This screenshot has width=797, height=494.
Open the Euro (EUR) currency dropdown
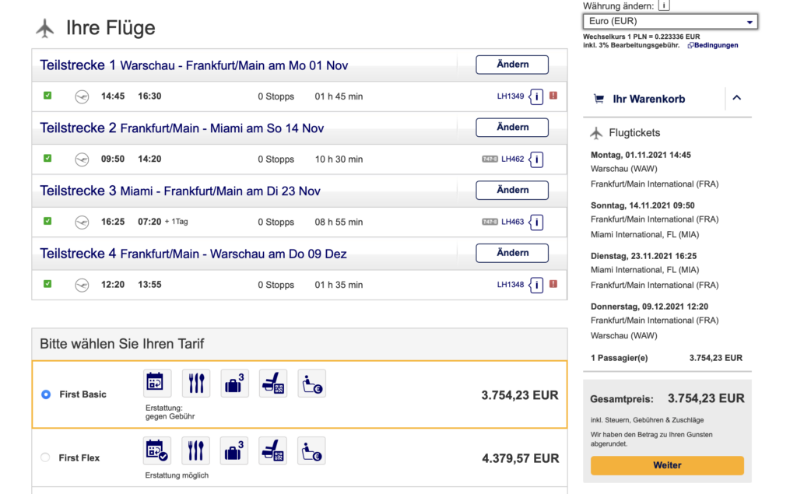(x=669, y=22)
